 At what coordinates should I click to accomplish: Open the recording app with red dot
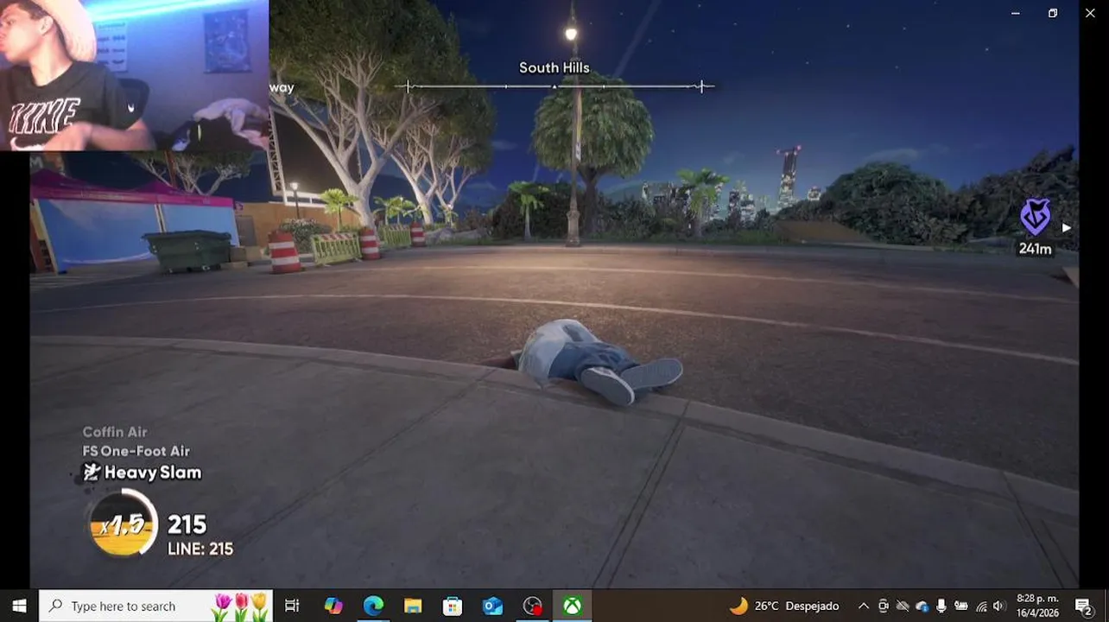click(x=533, y=606)
